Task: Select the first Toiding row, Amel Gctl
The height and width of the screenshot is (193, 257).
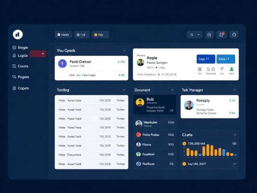Action: click(x=92, y=100)
